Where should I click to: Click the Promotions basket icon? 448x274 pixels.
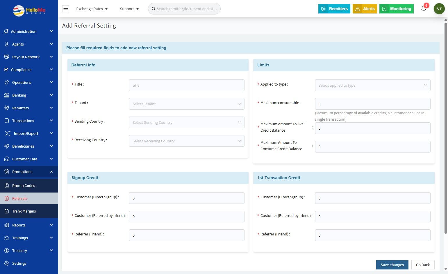(7, 172)
